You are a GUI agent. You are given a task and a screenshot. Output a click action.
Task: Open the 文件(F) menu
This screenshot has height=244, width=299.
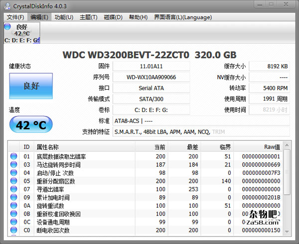15,17
